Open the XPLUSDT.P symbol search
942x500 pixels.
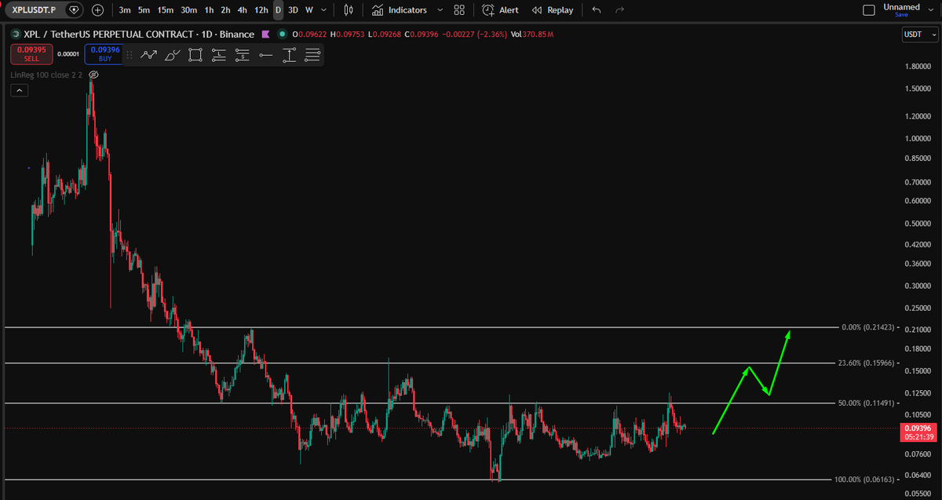pos(35,10)
